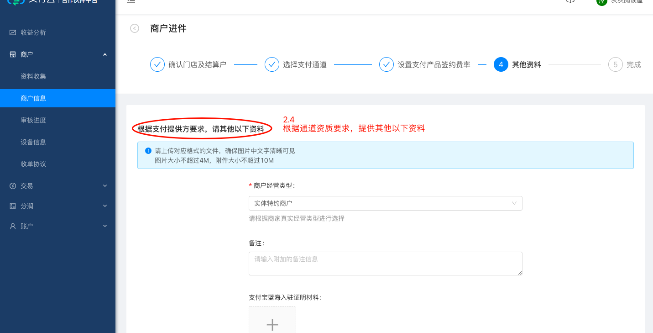Screen dimensions: 653x333
Task: Click the blue step 4 circle
Action: [501, 65]
